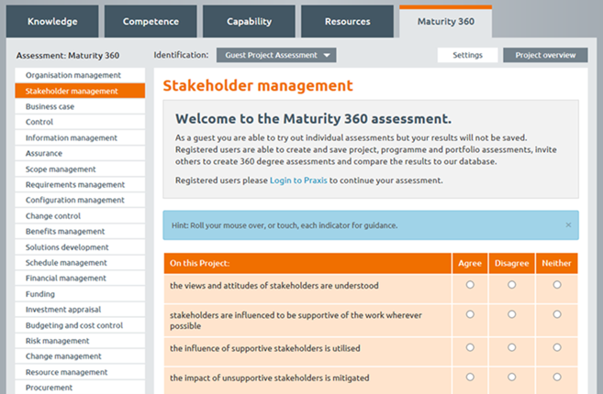This screenshot has width=603, height=394.
Task: Open the Capability tab
Action: tap(250, 21)
